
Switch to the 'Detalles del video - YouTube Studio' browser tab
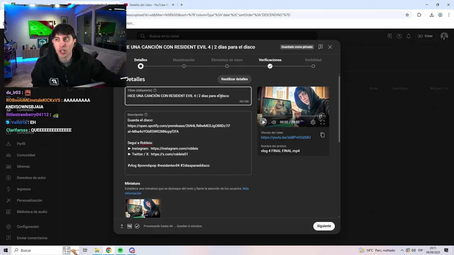(148, 5)
